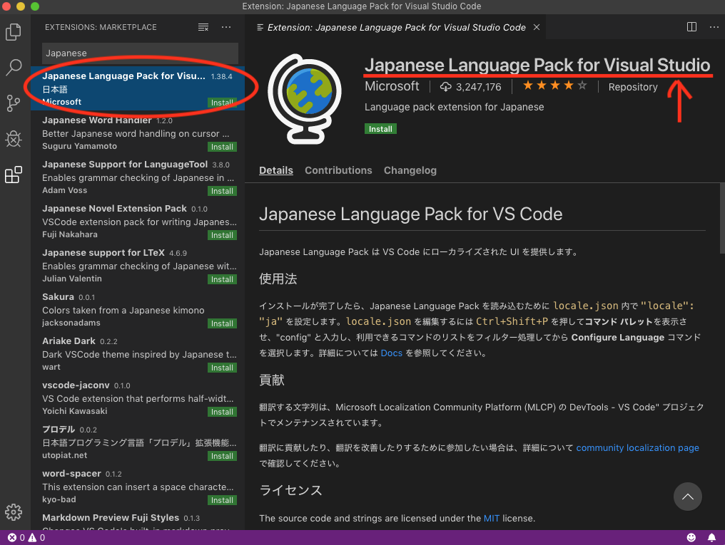Viewport: 725px width, 545px height.
Task: Select Japanese Novel Extension Pack entry
Action: pyautogui.click(x=138, y=222)
